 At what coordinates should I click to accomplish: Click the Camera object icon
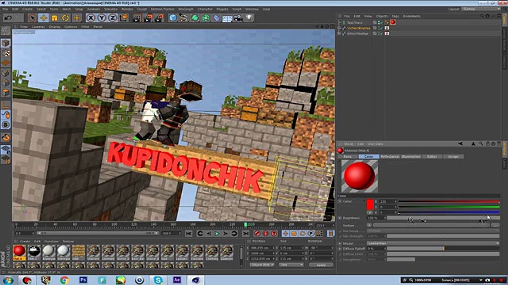(x=238, y=18)
